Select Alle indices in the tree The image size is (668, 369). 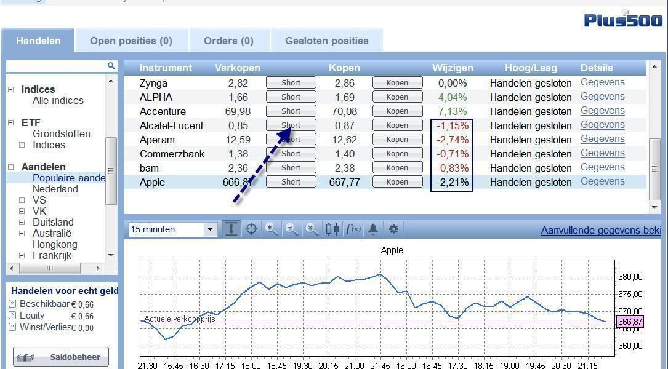point(58,100)
